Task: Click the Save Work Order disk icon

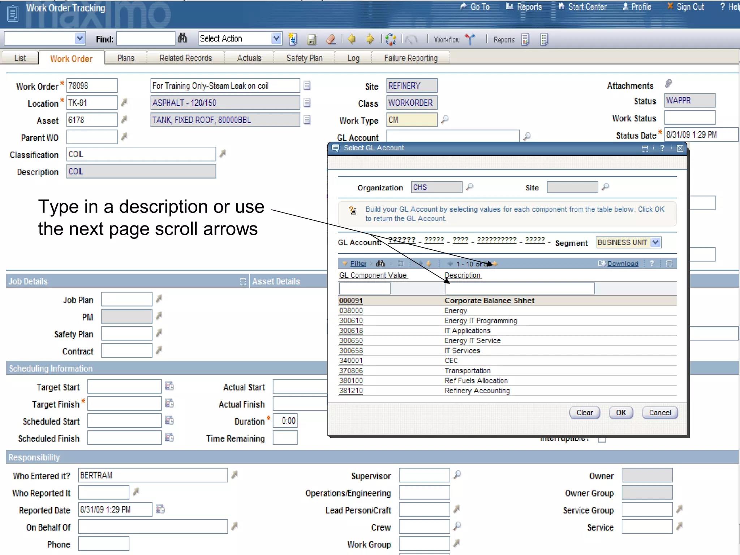Action: [311, 39]
